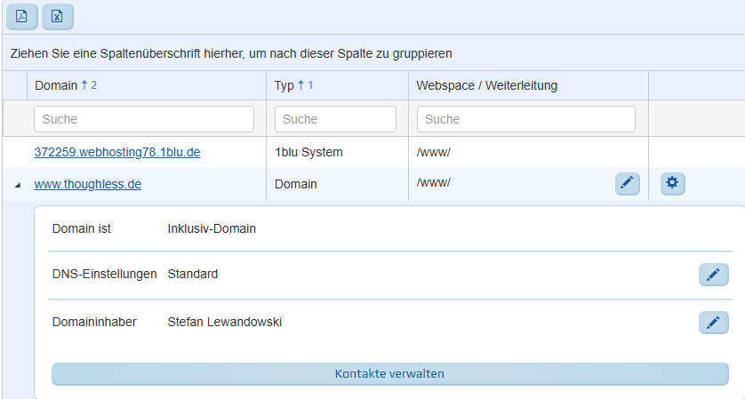745x399 pixels.
Task: Edit webspace path for www.thoughless.de
Action: point(627,184)
